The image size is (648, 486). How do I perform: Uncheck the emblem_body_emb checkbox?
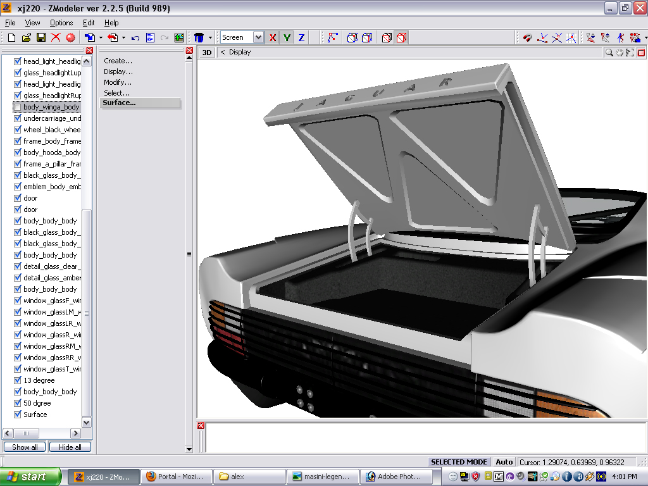point(17,187)
